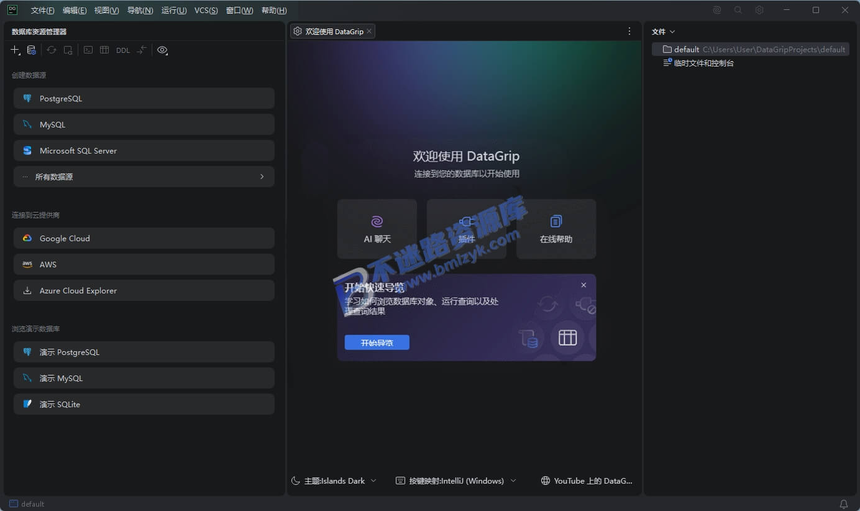Viewport: 860px width, 511px height.
Task: Open the AI assistant swirl icon in title bar
Action: click(717, 10)
